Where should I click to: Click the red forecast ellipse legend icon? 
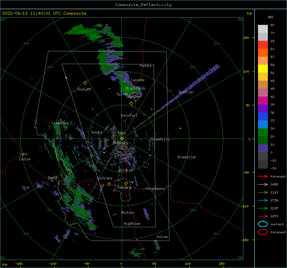[263, 232]
